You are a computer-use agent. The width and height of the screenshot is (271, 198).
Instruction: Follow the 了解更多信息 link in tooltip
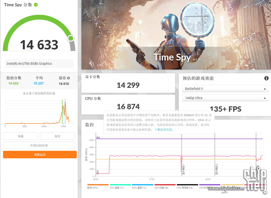pyautogui.click(x=164, y=130)
